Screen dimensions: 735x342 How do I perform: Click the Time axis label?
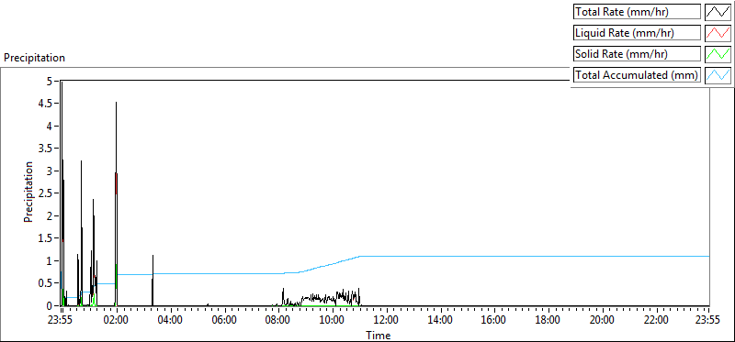379,336
